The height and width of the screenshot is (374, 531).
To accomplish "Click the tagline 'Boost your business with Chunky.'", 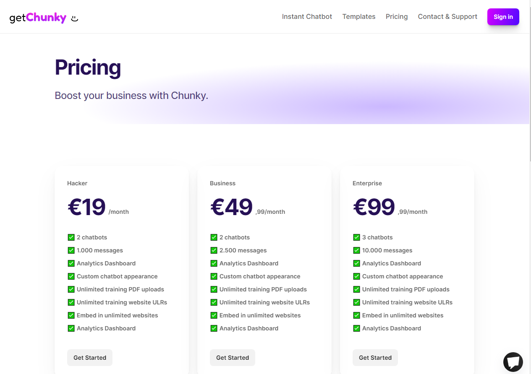I will (x=131, y=96).
